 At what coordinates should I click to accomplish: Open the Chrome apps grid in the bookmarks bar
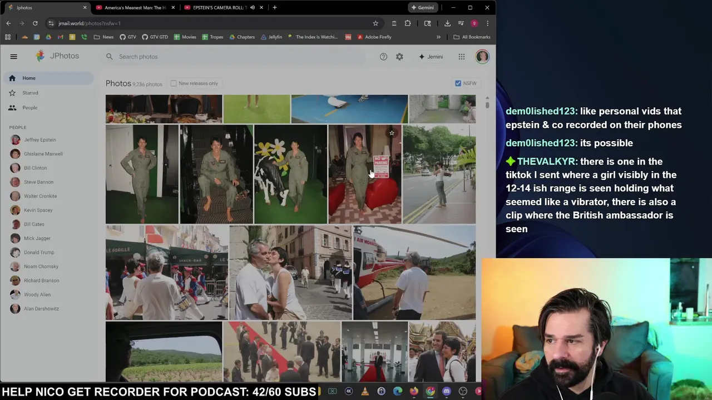point(8,37)
